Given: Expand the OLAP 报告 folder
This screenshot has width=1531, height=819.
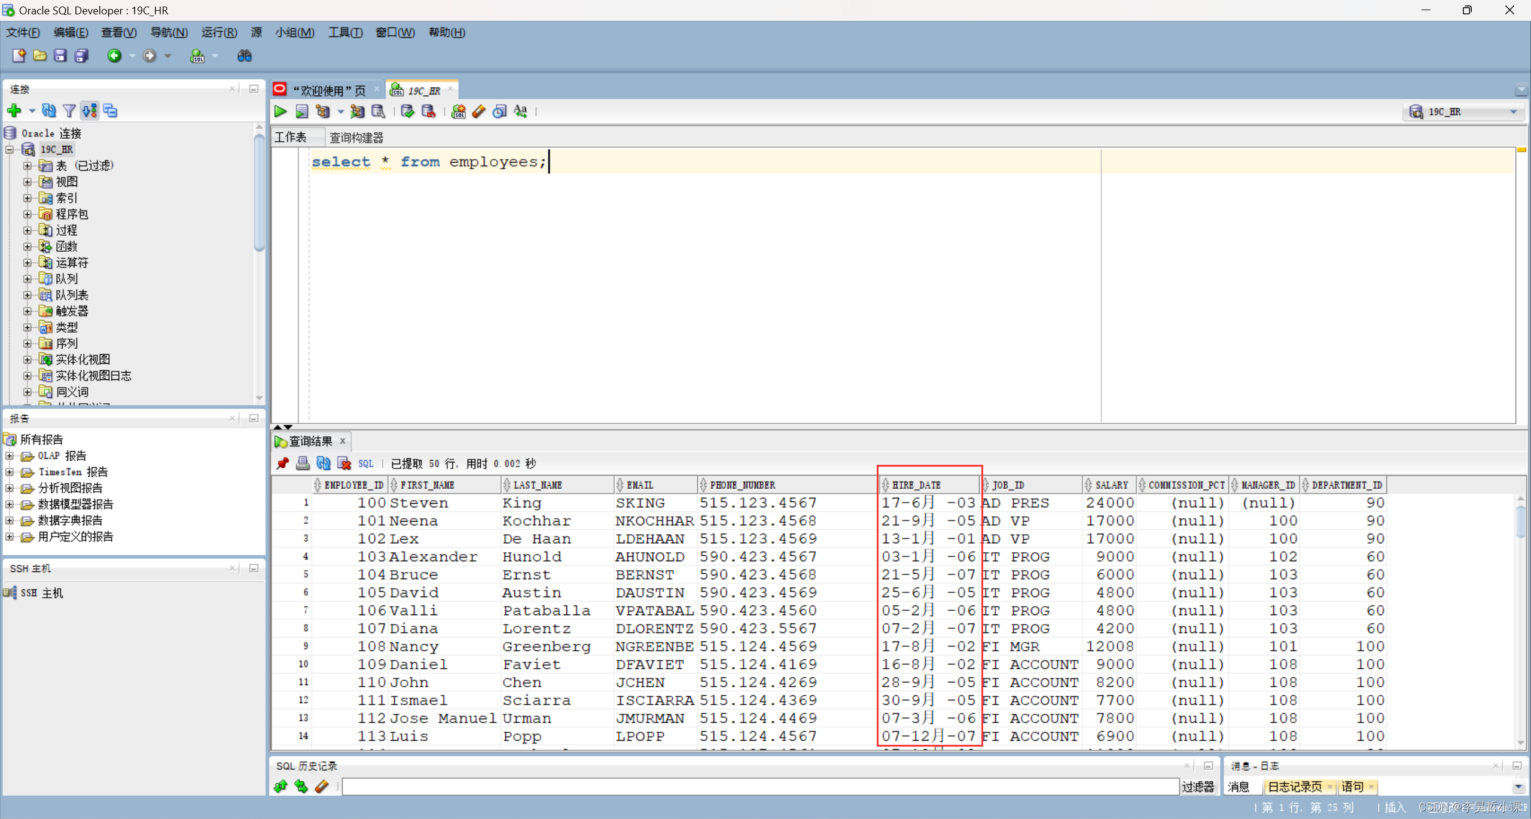Looking at the screenshot, I should coord(10,456).
